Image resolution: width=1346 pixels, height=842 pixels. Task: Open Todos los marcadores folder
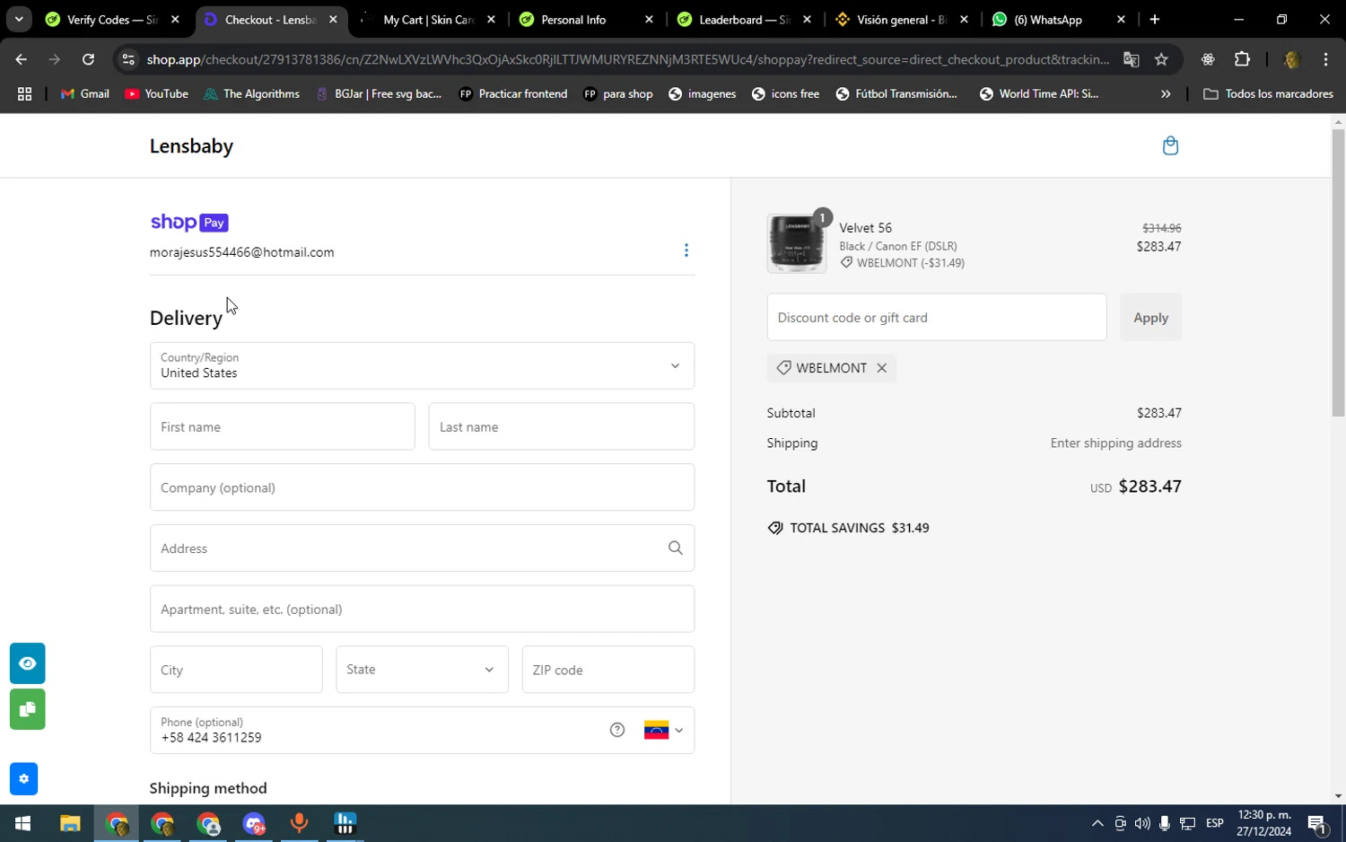point(1268,93)
